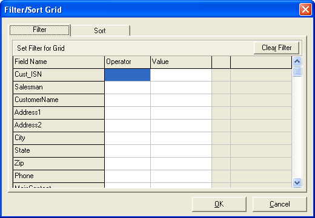Click Operator cell for Phone
This screenshot has height=218, width=315.
(x=127, y=176)
